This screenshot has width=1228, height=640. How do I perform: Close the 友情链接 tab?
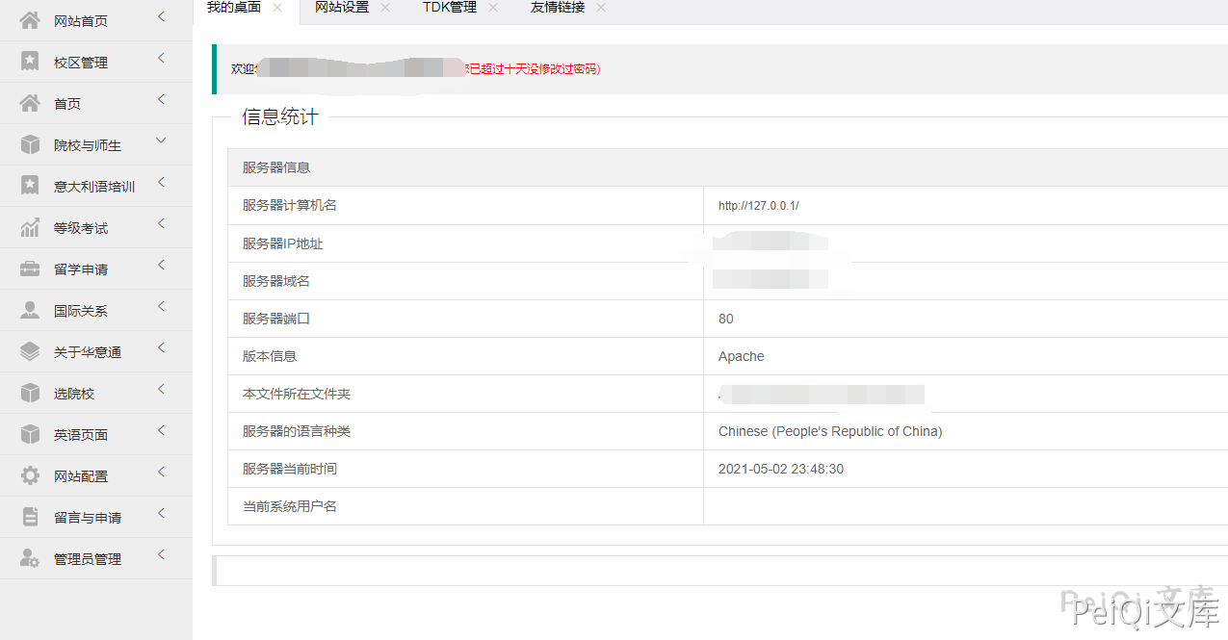point(601,8)
